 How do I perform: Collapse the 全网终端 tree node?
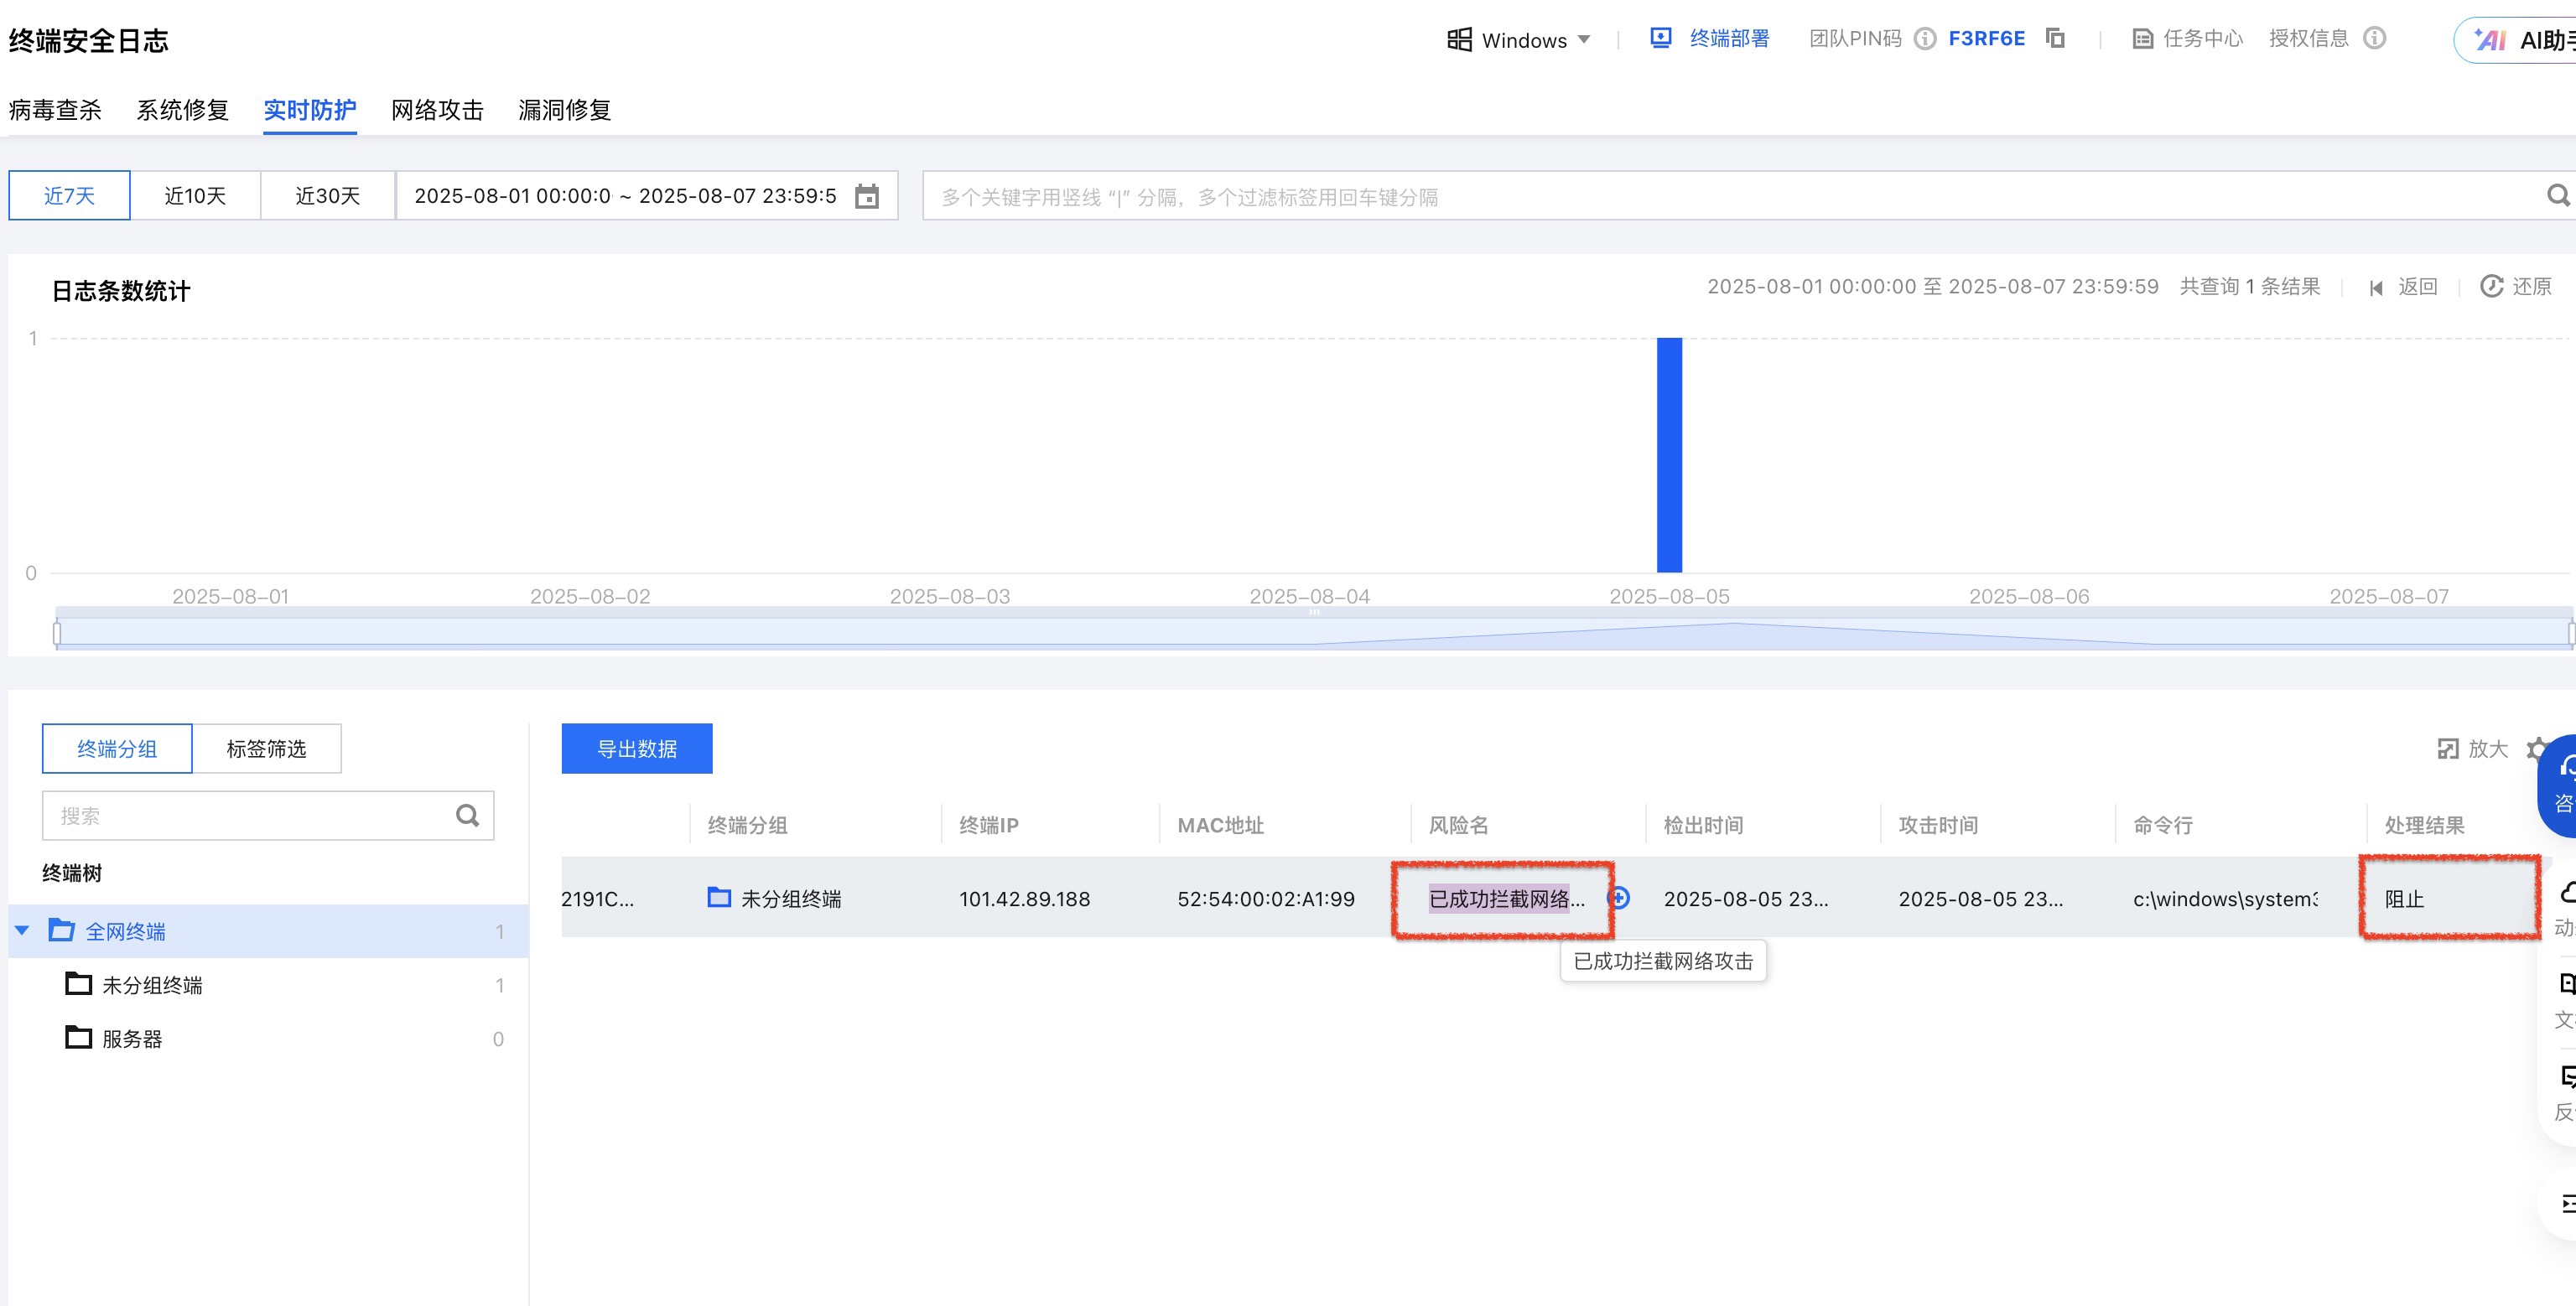(x=22, y=931)
